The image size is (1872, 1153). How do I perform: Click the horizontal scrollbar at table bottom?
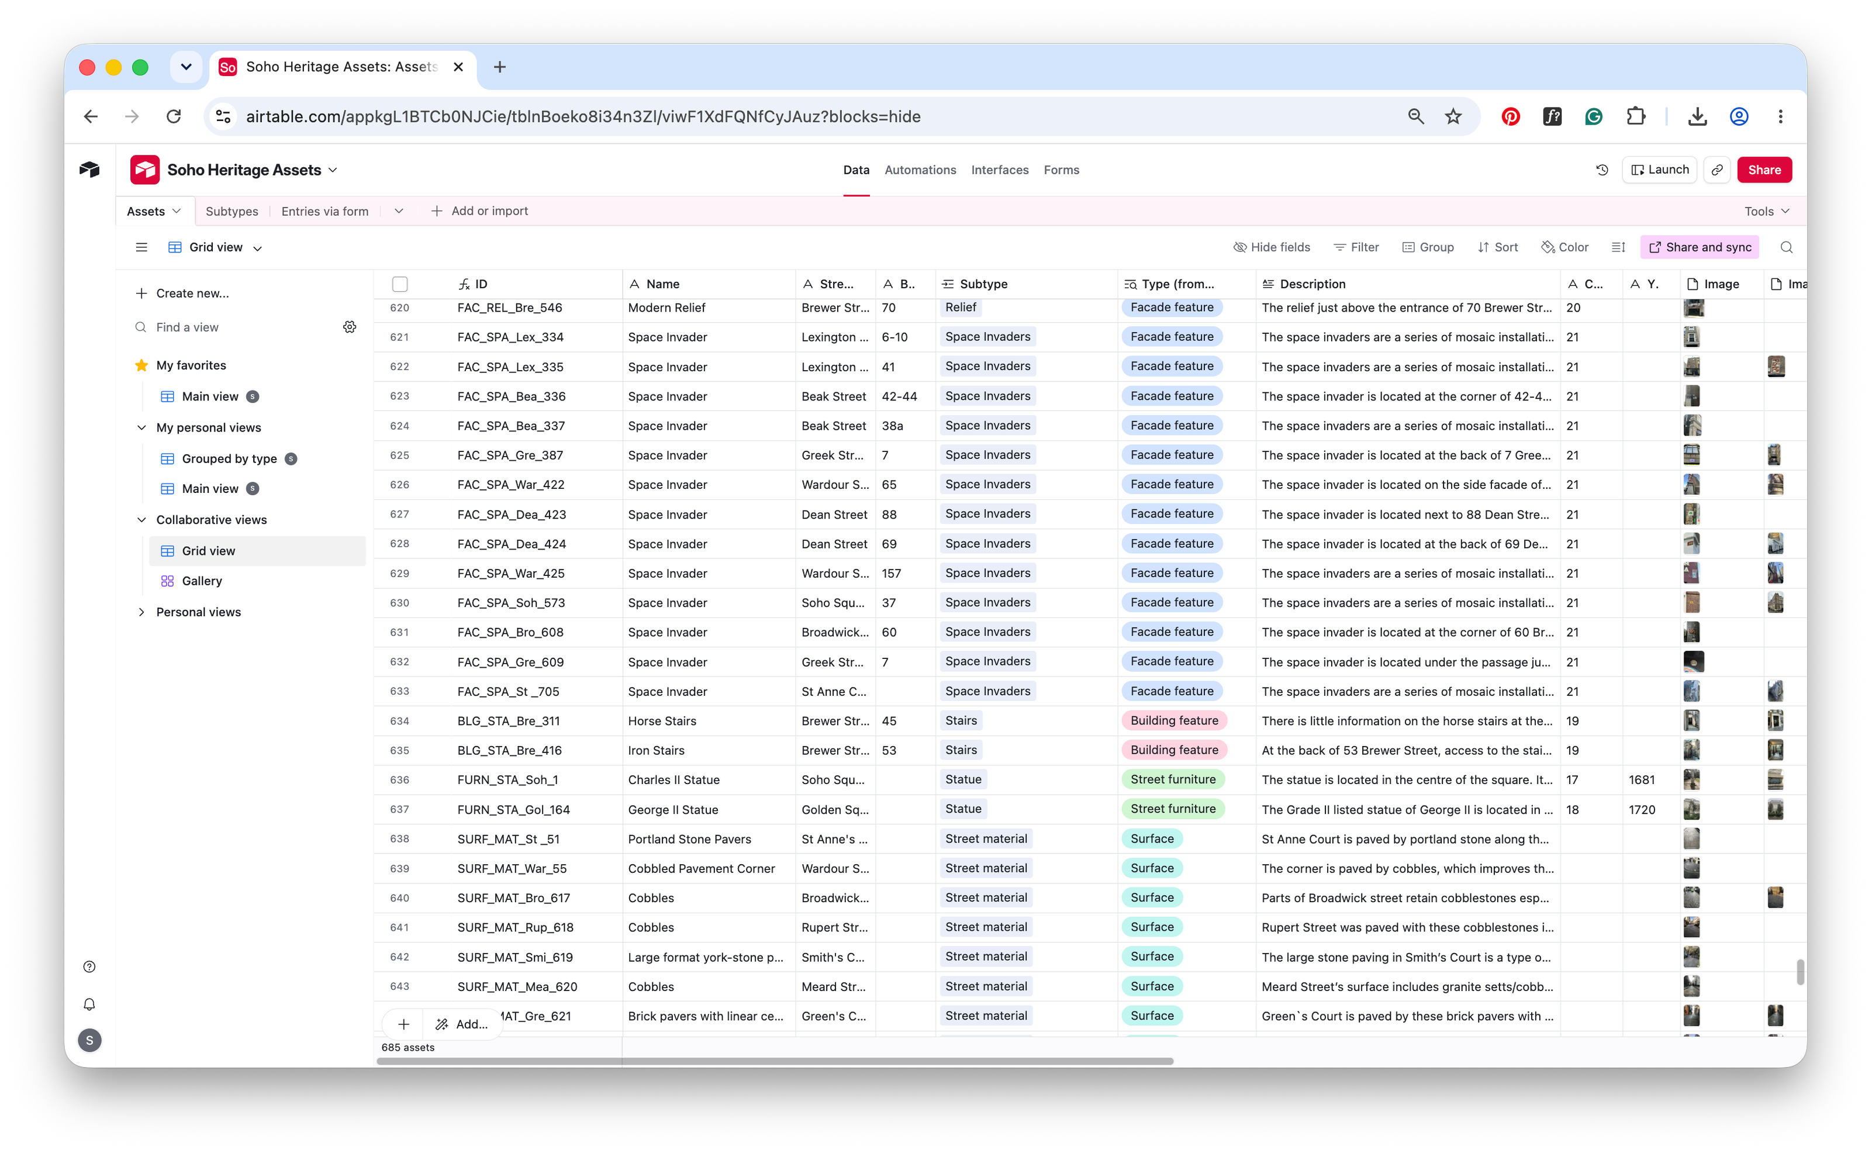coord(775,1061)
